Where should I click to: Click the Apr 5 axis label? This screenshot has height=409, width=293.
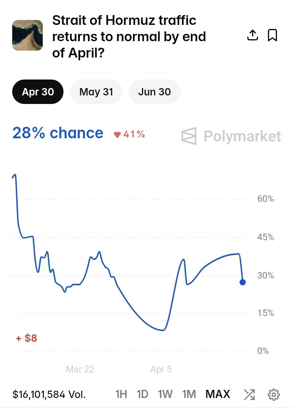[x=161, y=369]
